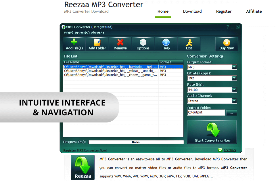Go to the Affiliate tab
276x184 pixels.
(x=254, y=11)
